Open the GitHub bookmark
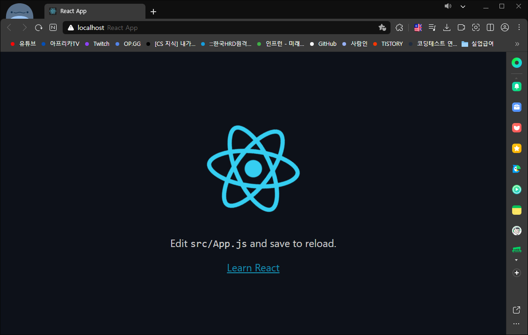The image size is (528, 335). coord(323,44)
